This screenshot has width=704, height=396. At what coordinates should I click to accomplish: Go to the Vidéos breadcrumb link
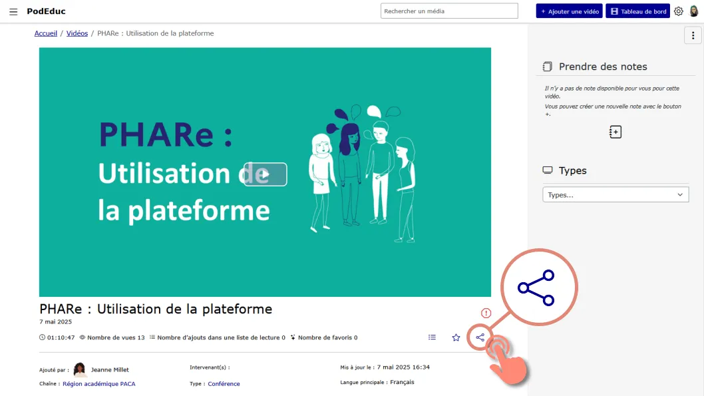(77, 33)
